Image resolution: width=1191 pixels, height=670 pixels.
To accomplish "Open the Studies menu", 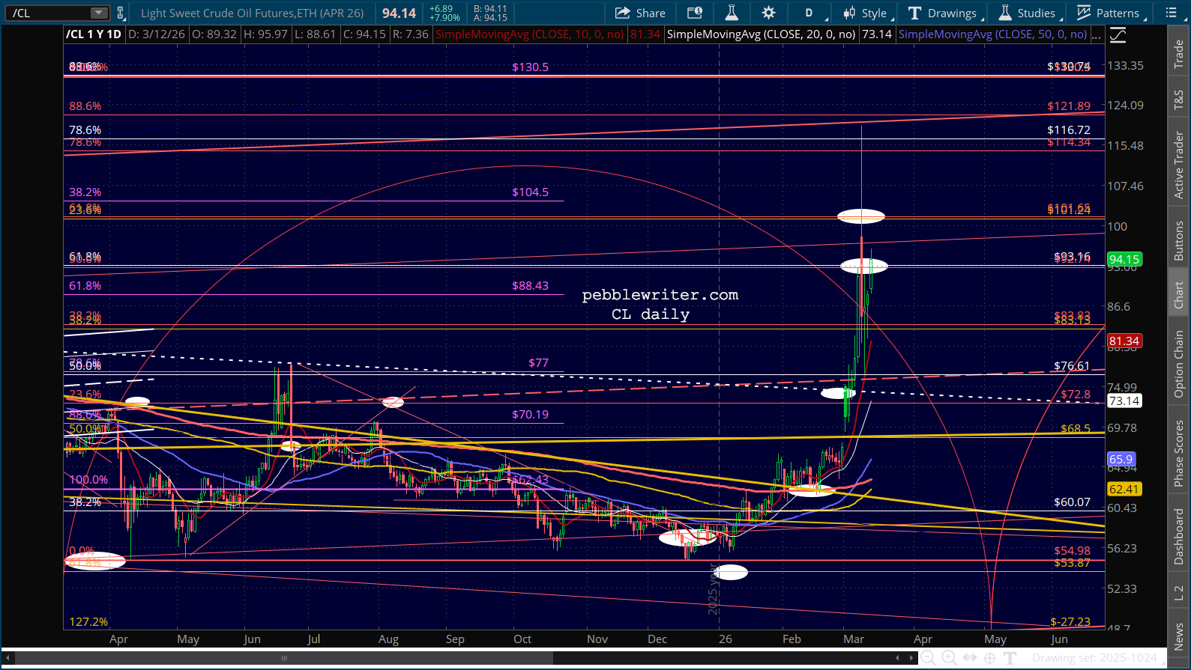I will pyautogui.click(x=1028, y=13).
